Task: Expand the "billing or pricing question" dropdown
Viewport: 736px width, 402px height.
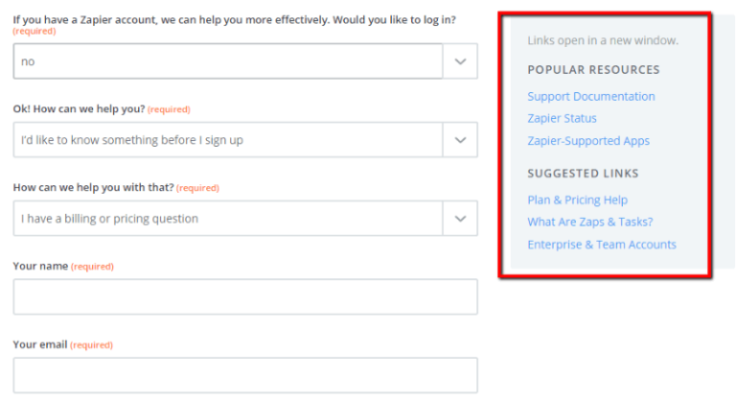Action: tap(228, 219)
